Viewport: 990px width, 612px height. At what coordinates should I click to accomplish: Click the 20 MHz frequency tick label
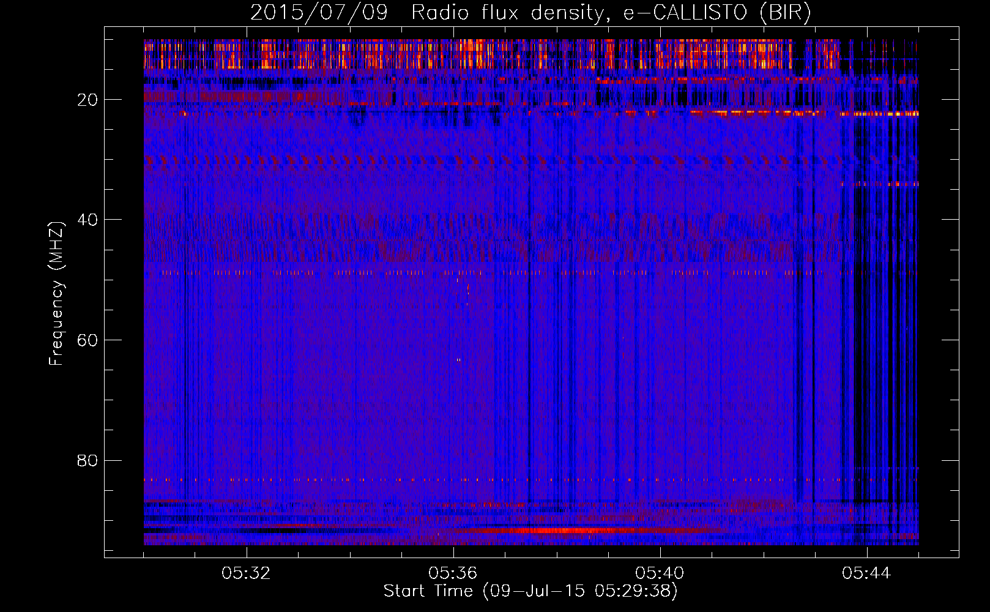pyautogui.click(x=88, y=100)
